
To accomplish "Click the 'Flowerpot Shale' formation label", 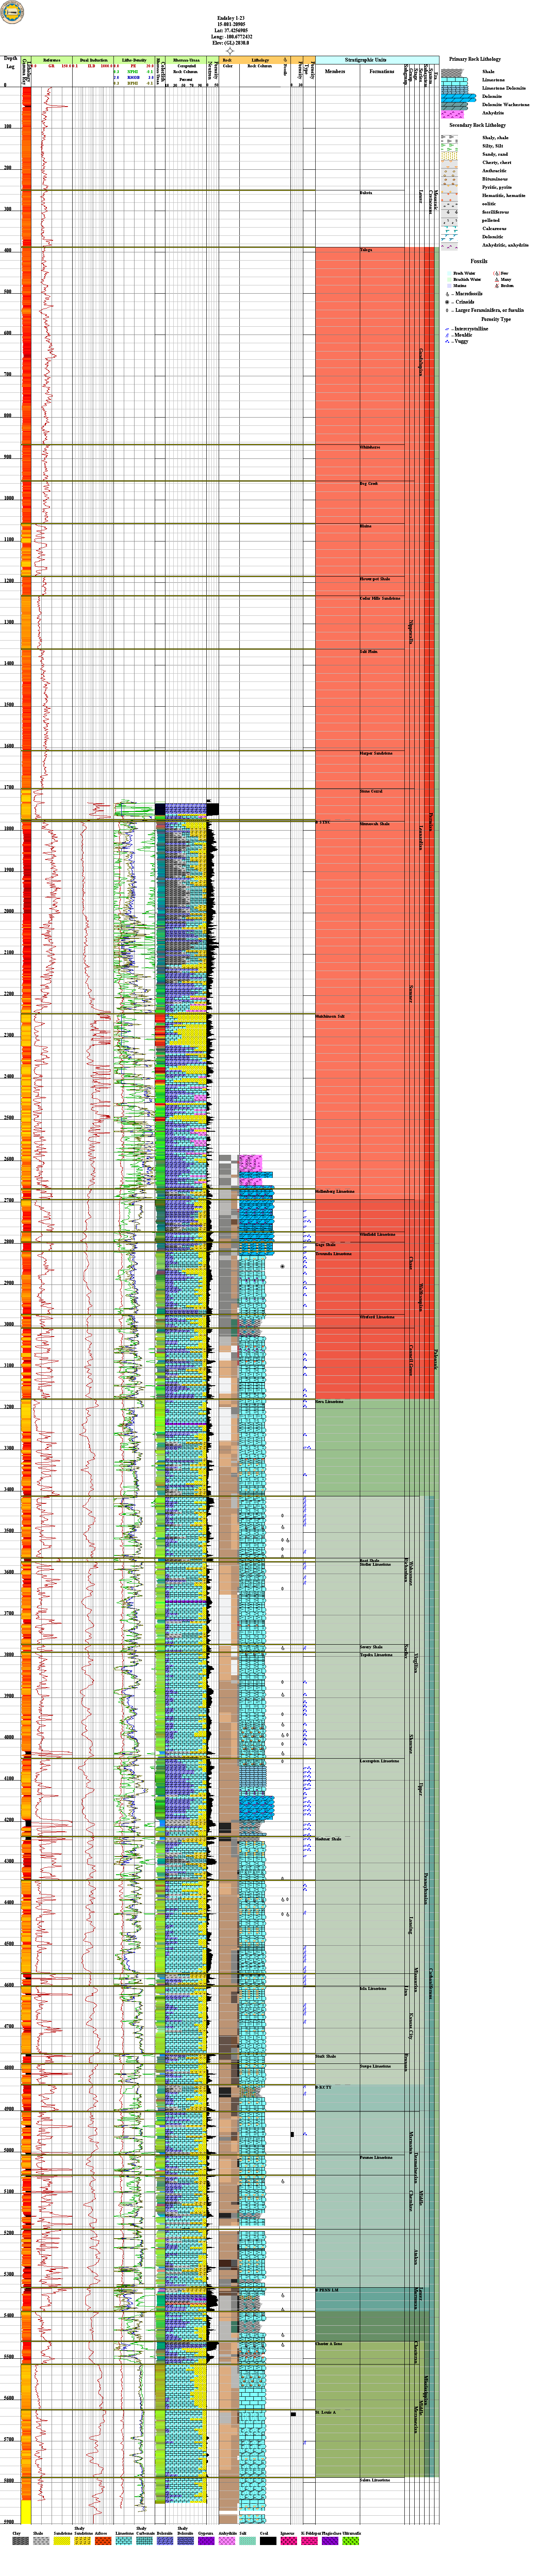I will click(375, 579).
